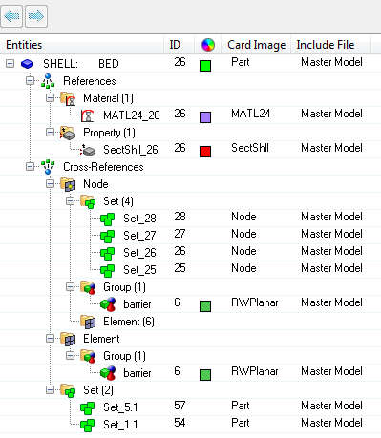Screen dimensions: 381x438
Task: Click the forward navigation arrow button
Action: pos(36,16)
